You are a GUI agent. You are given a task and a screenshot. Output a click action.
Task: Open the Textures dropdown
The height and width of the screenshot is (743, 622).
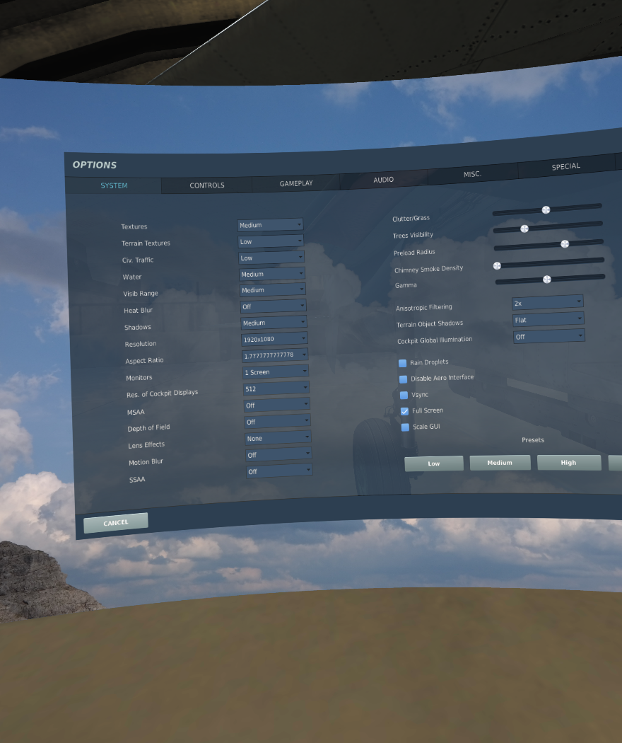270,224
